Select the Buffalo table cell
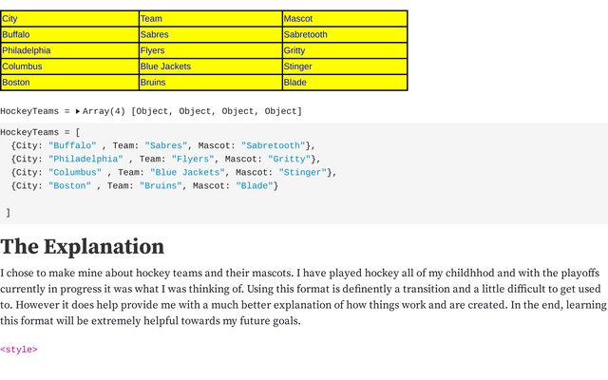Viewport: 608px width, 380px height. click(69, 34)
